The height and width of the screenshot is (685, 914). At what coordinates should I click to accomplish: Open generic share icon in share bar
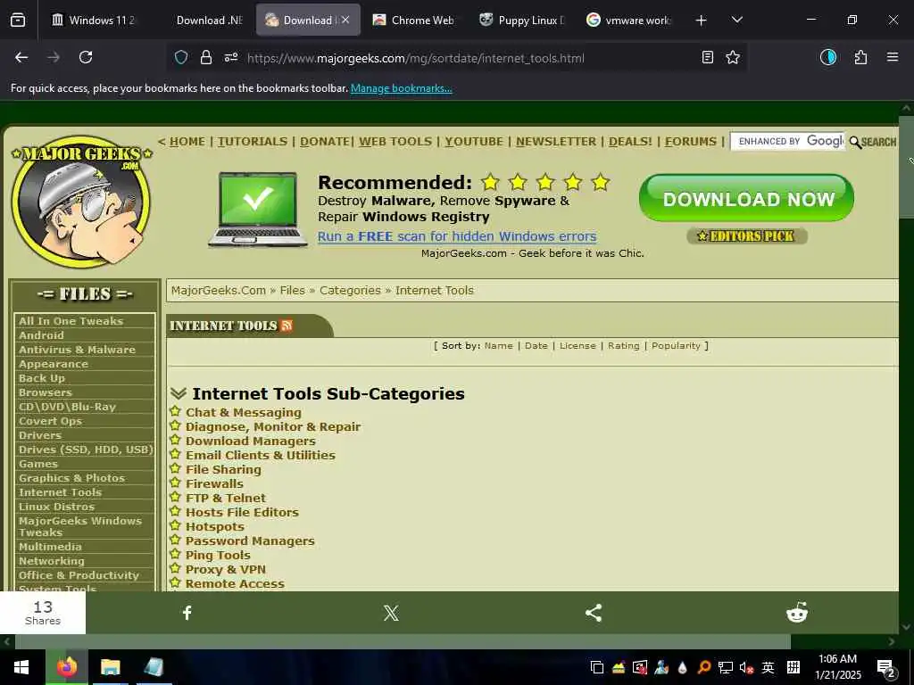pyautogui.click(x=594, y=613)
